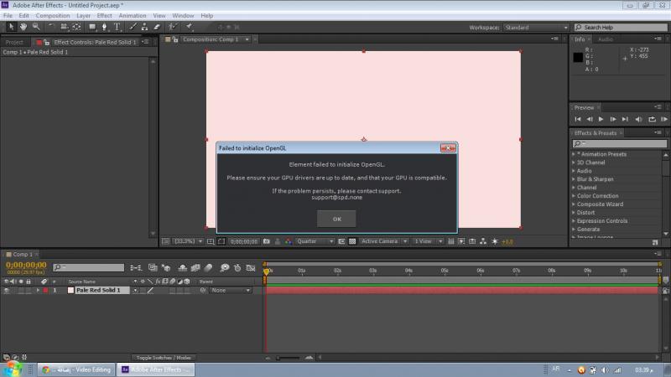Viewport: 671px width, 377px height.
Task: Toggle the Transparency Grid button
Action: [352, 241]
